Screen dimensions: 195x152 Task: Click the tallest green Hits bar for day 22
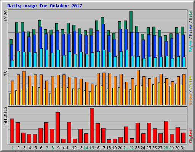click(x=131, y=22)
